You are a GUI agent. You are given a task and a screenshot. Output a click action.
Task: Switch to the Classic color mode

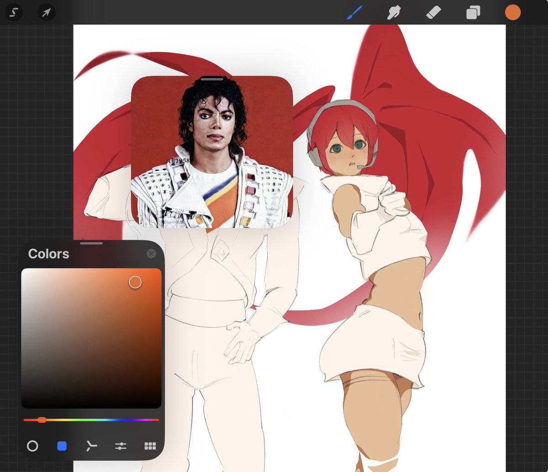[x=62, y=446]
